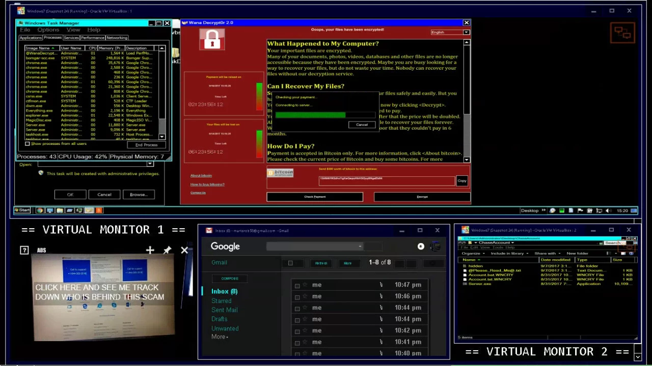The image size is (652, 366).
Task: Check the 10:47 pm email checkbox
Action: (297, 286)
